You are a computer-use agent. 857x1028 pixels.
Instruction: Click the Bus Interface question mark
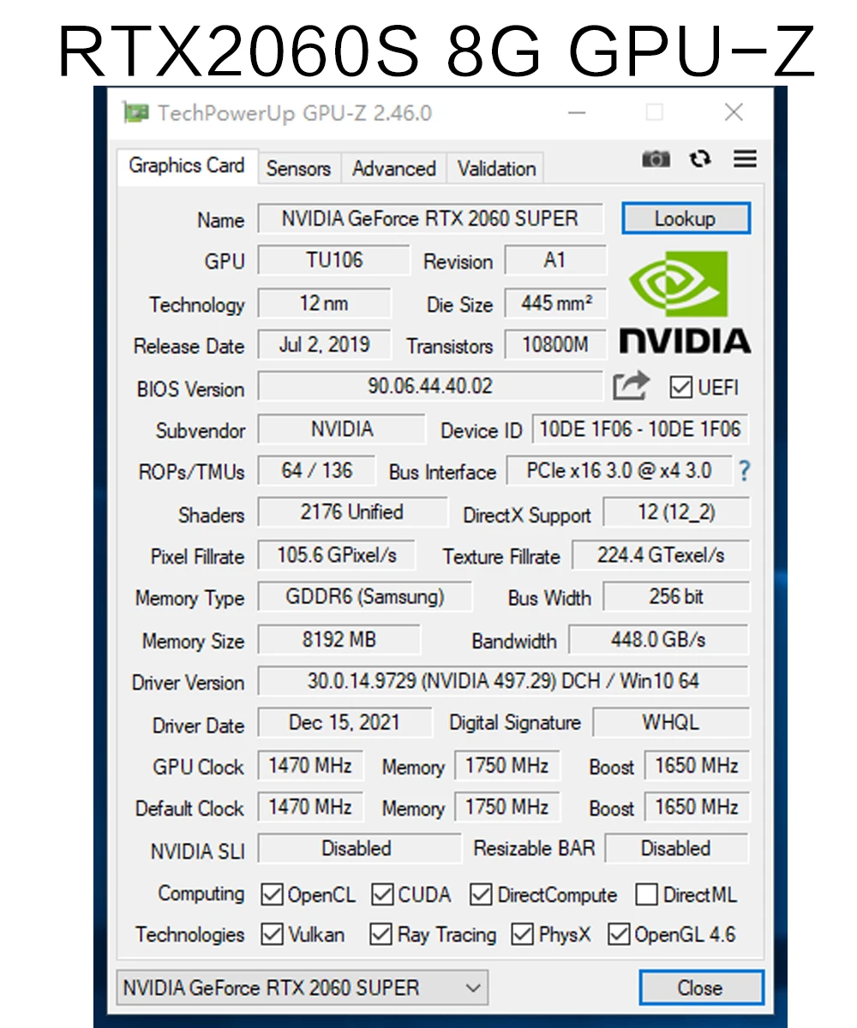(x=744, y=471)
